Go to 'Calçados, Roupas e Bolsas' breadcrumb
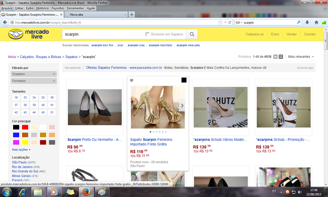This screenshot has width=328, height=197. click(40, 57)
